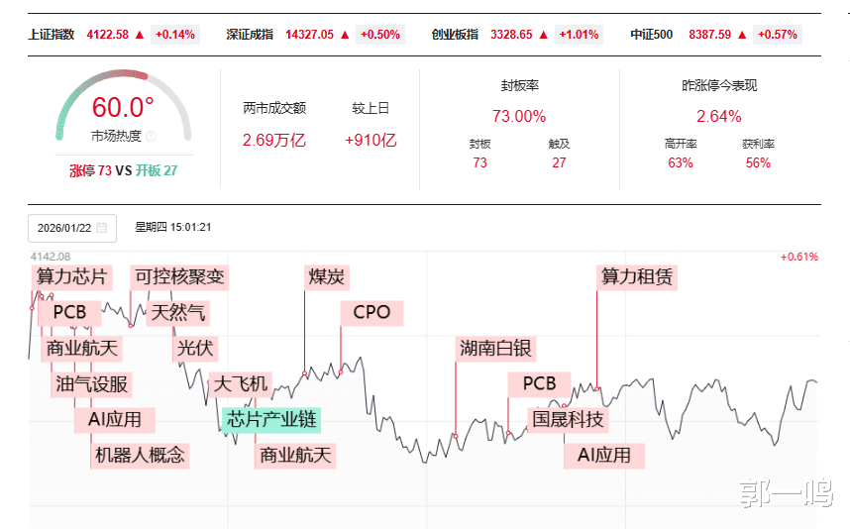Click the 开板 27 count
This screenshot has height=529, width=850.
click(157, 170)
